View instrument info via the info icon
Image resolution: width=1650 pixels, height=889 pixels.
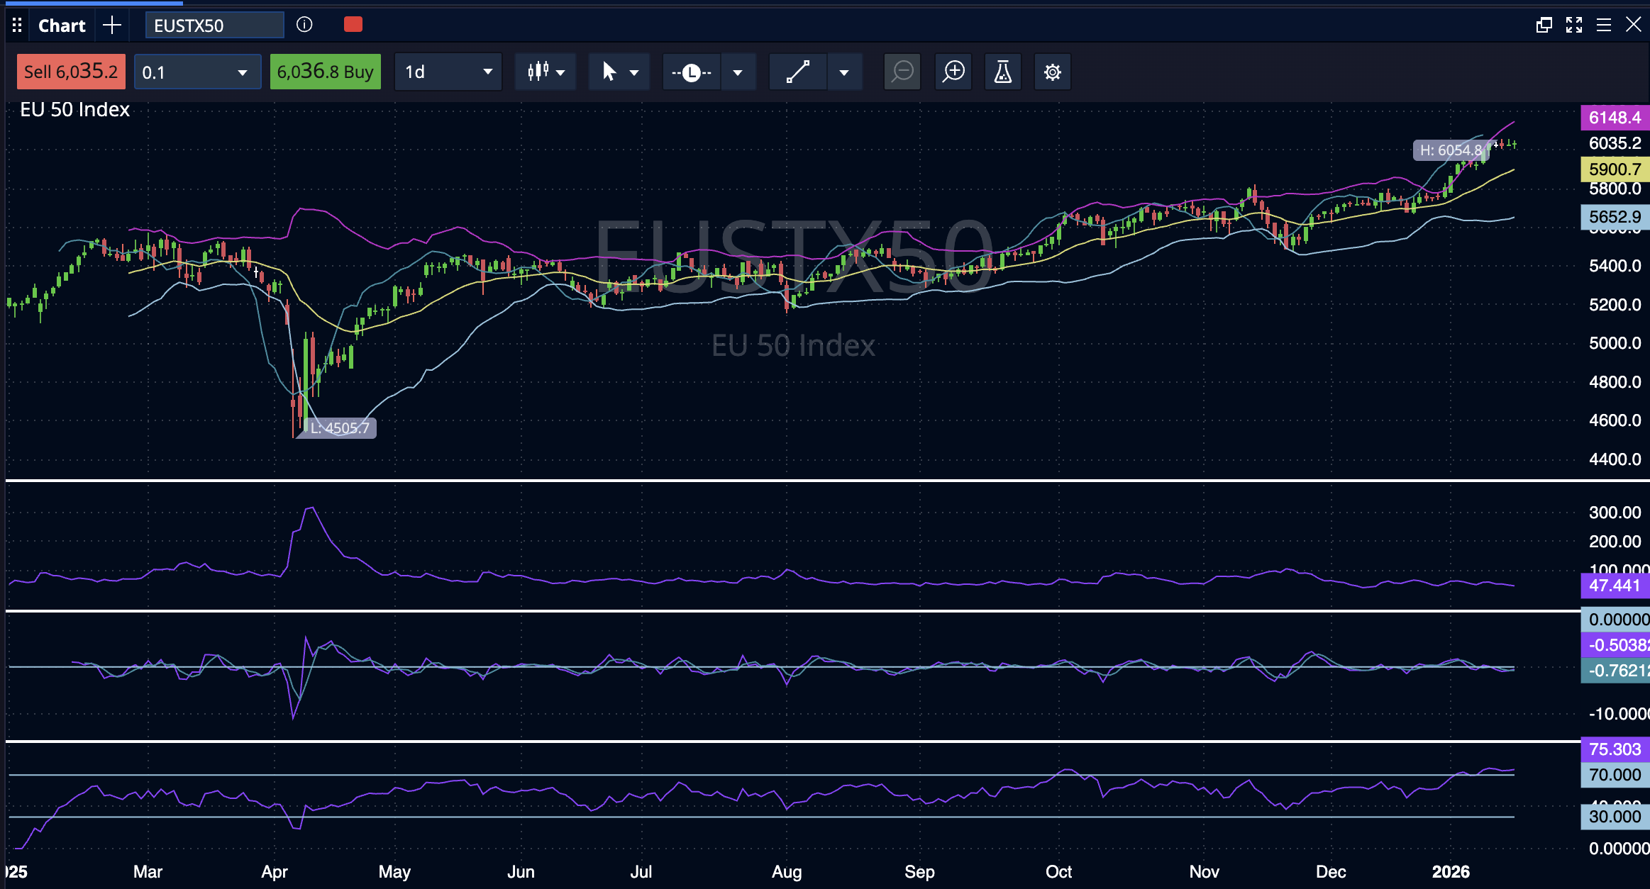(x=305, y=25)
